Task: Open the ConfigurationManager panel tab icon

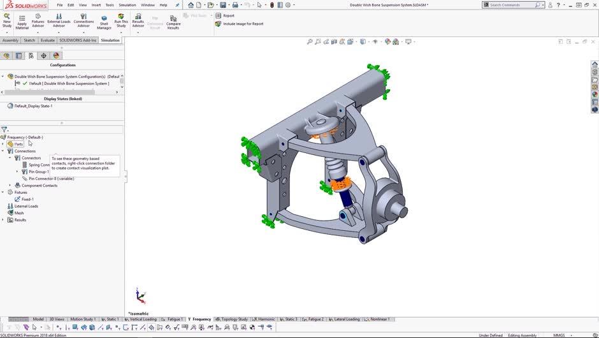Action: [x=31, y=55]
